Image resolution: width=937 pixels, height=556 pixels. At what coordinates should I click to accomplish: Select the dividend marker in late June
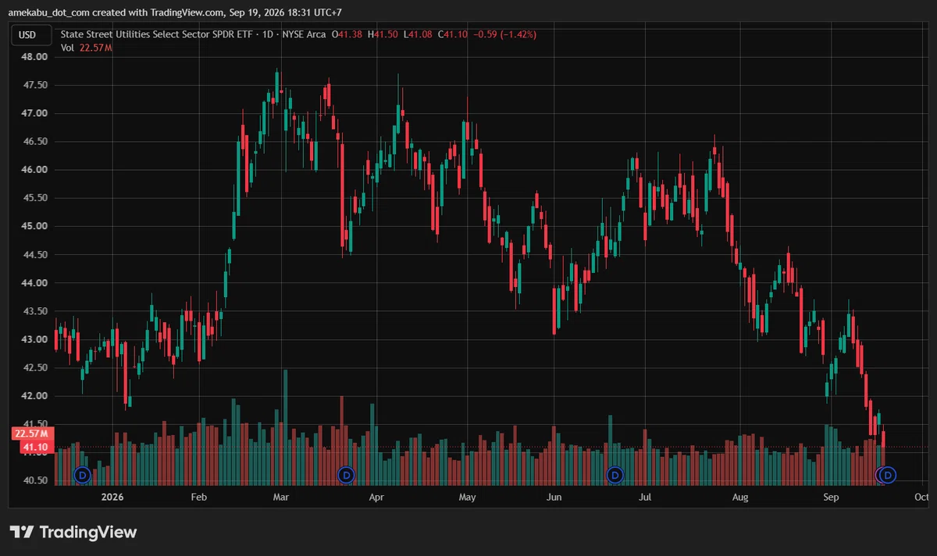pos(615,474)
